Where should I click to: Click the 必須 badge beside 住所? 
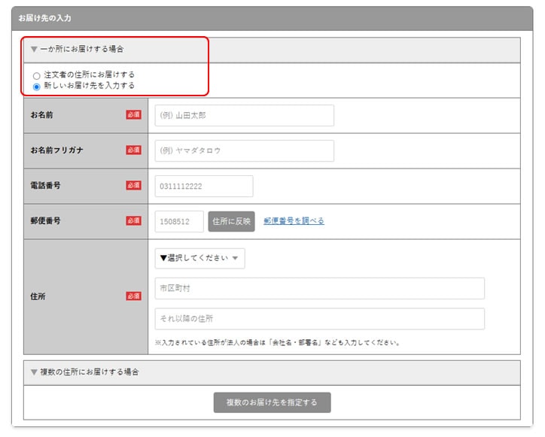(133, 296)
